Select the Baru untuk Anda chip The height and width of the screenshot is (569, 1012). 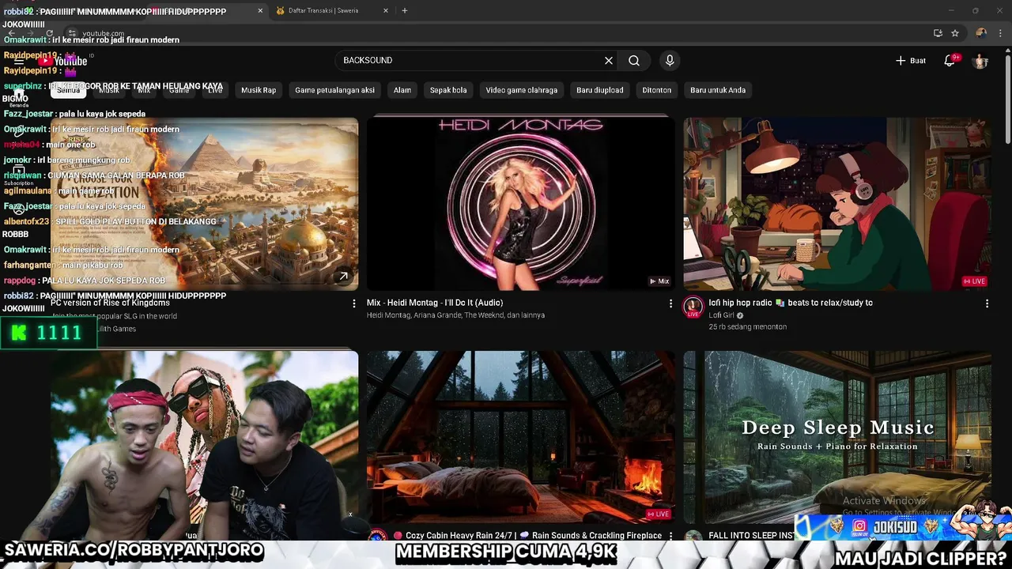coord(718,90)
